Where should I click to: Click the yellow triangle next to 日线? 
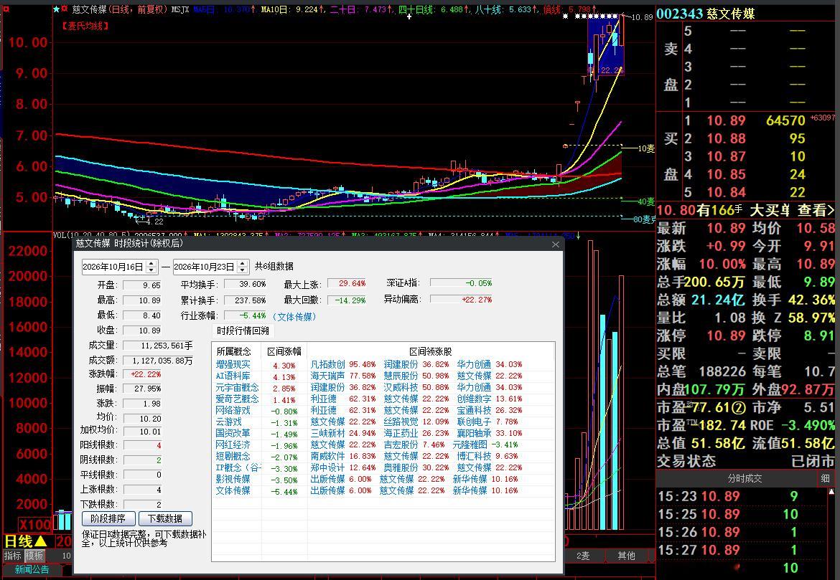coord(41,541)
